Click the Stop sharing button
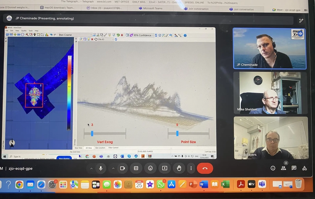Viewport: 315px width, 199px height. click(64, 158)
